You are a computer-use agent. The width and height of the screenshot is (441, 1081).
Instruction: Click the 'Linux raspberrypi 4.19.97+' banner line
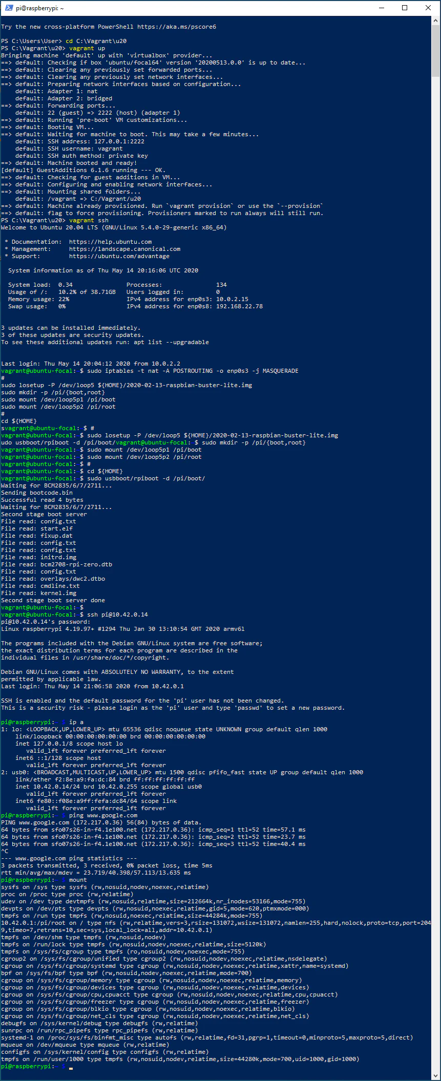click(123, 629)
